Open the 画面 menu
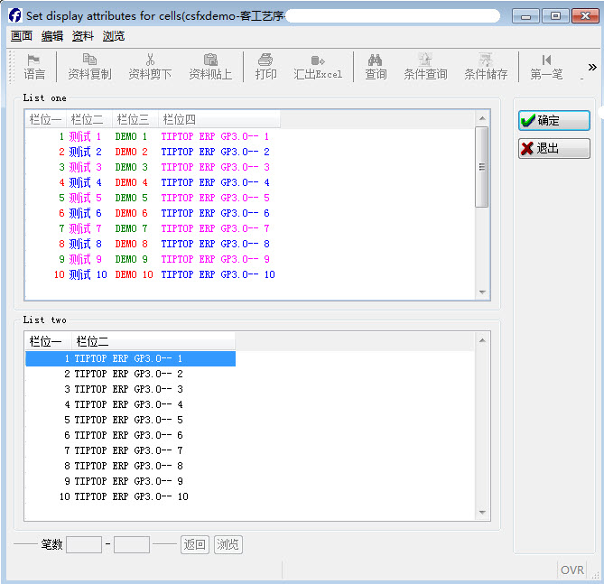 (x=22, y=36)
